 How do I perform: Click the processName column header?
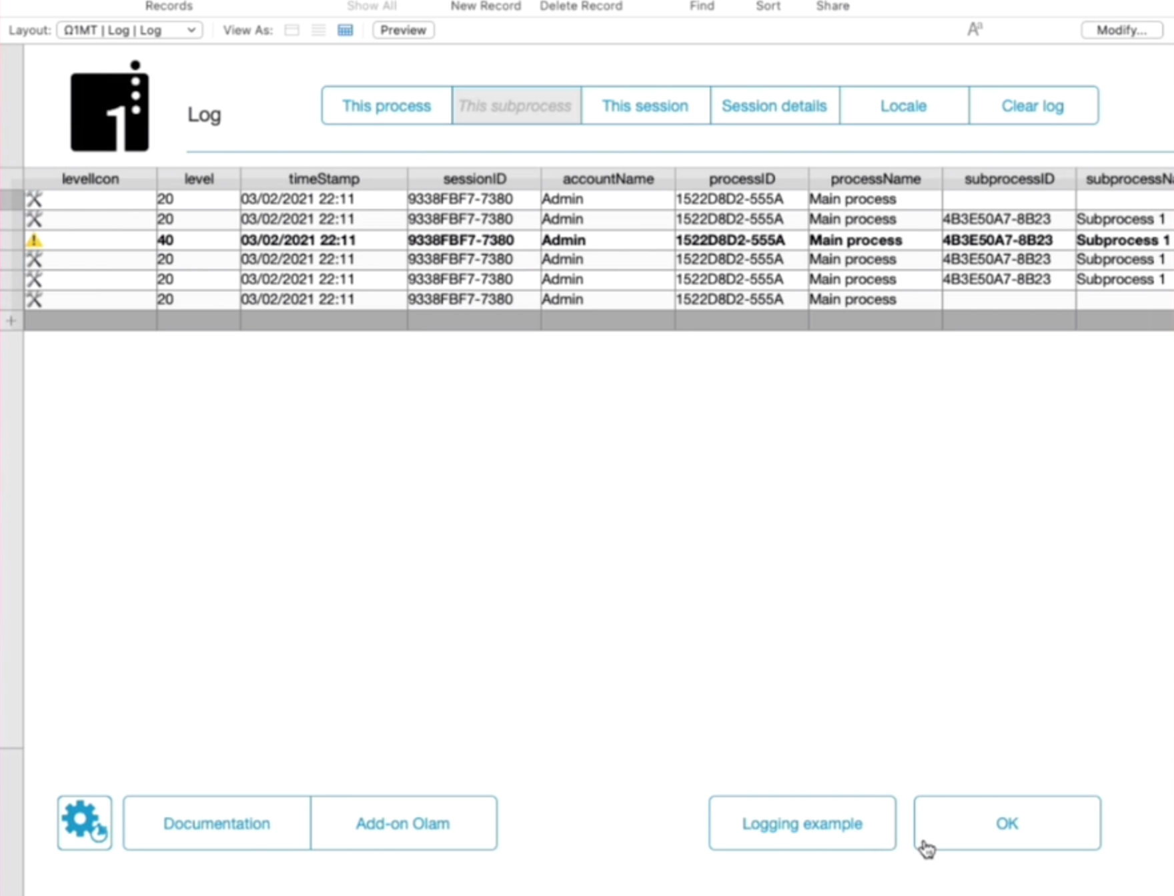[x=875, y=179]
